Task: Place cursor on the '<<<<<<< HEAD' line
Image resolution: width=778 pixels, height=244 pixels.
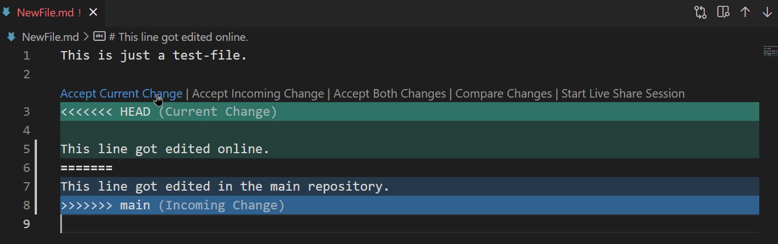Action: click(x=105, y=112)
